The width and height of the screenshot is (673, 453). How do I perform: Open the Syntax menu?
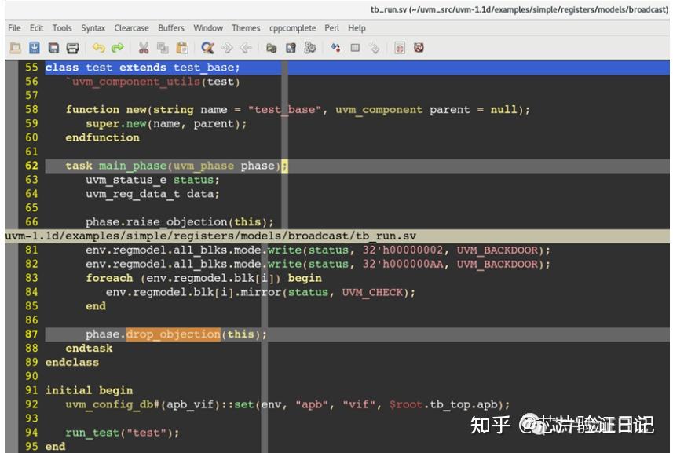(93, 28)
